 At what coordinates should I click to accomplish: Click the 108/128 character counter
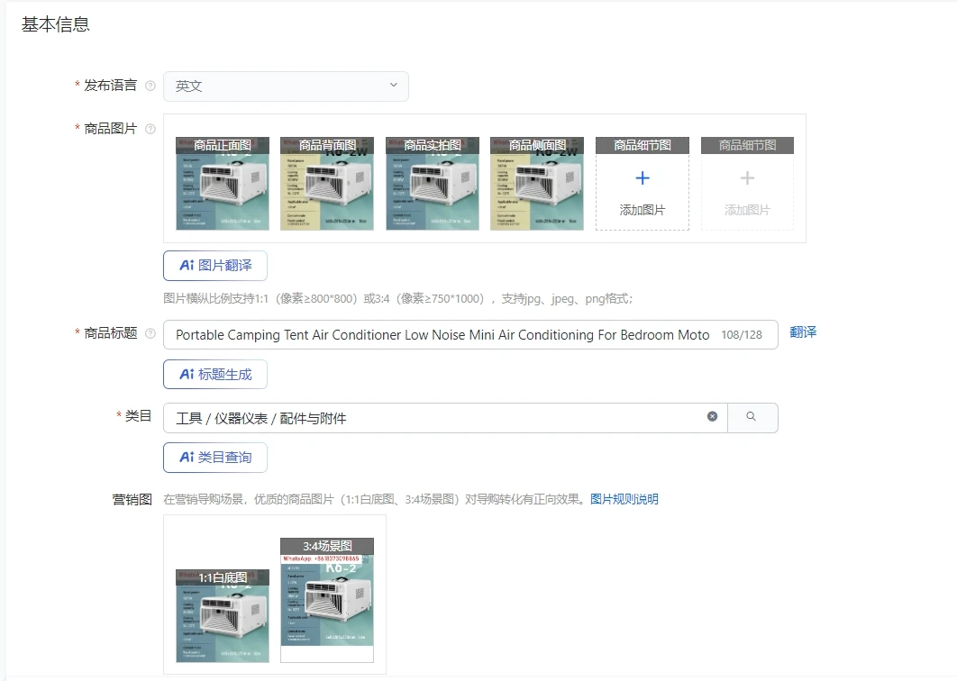pos(742,334)
